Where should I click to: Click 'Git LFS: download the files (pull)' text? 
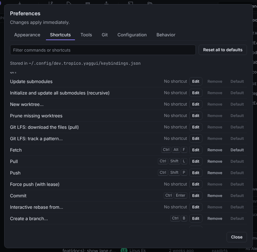tap(44, 127)
